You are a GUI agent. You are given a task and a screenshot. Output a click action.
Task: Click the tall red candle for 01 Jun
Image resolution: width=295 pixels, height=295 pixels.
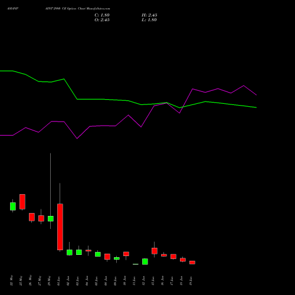coord(60,227)
